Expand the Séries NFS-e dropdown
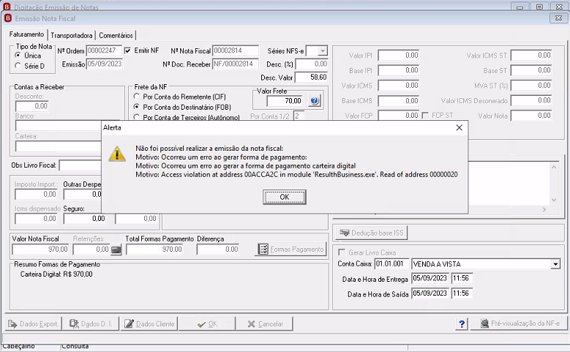Screen dimensions: 570x352 coord(323,51)
